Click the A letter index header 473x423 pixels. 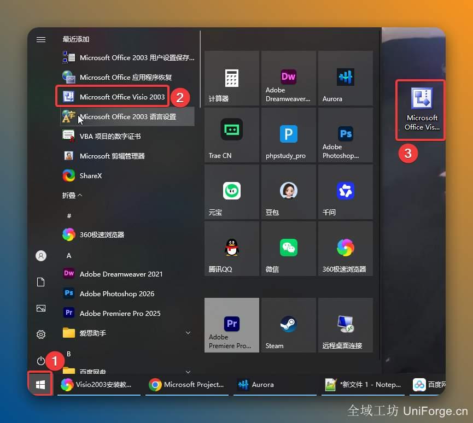(x=69, y=256)
